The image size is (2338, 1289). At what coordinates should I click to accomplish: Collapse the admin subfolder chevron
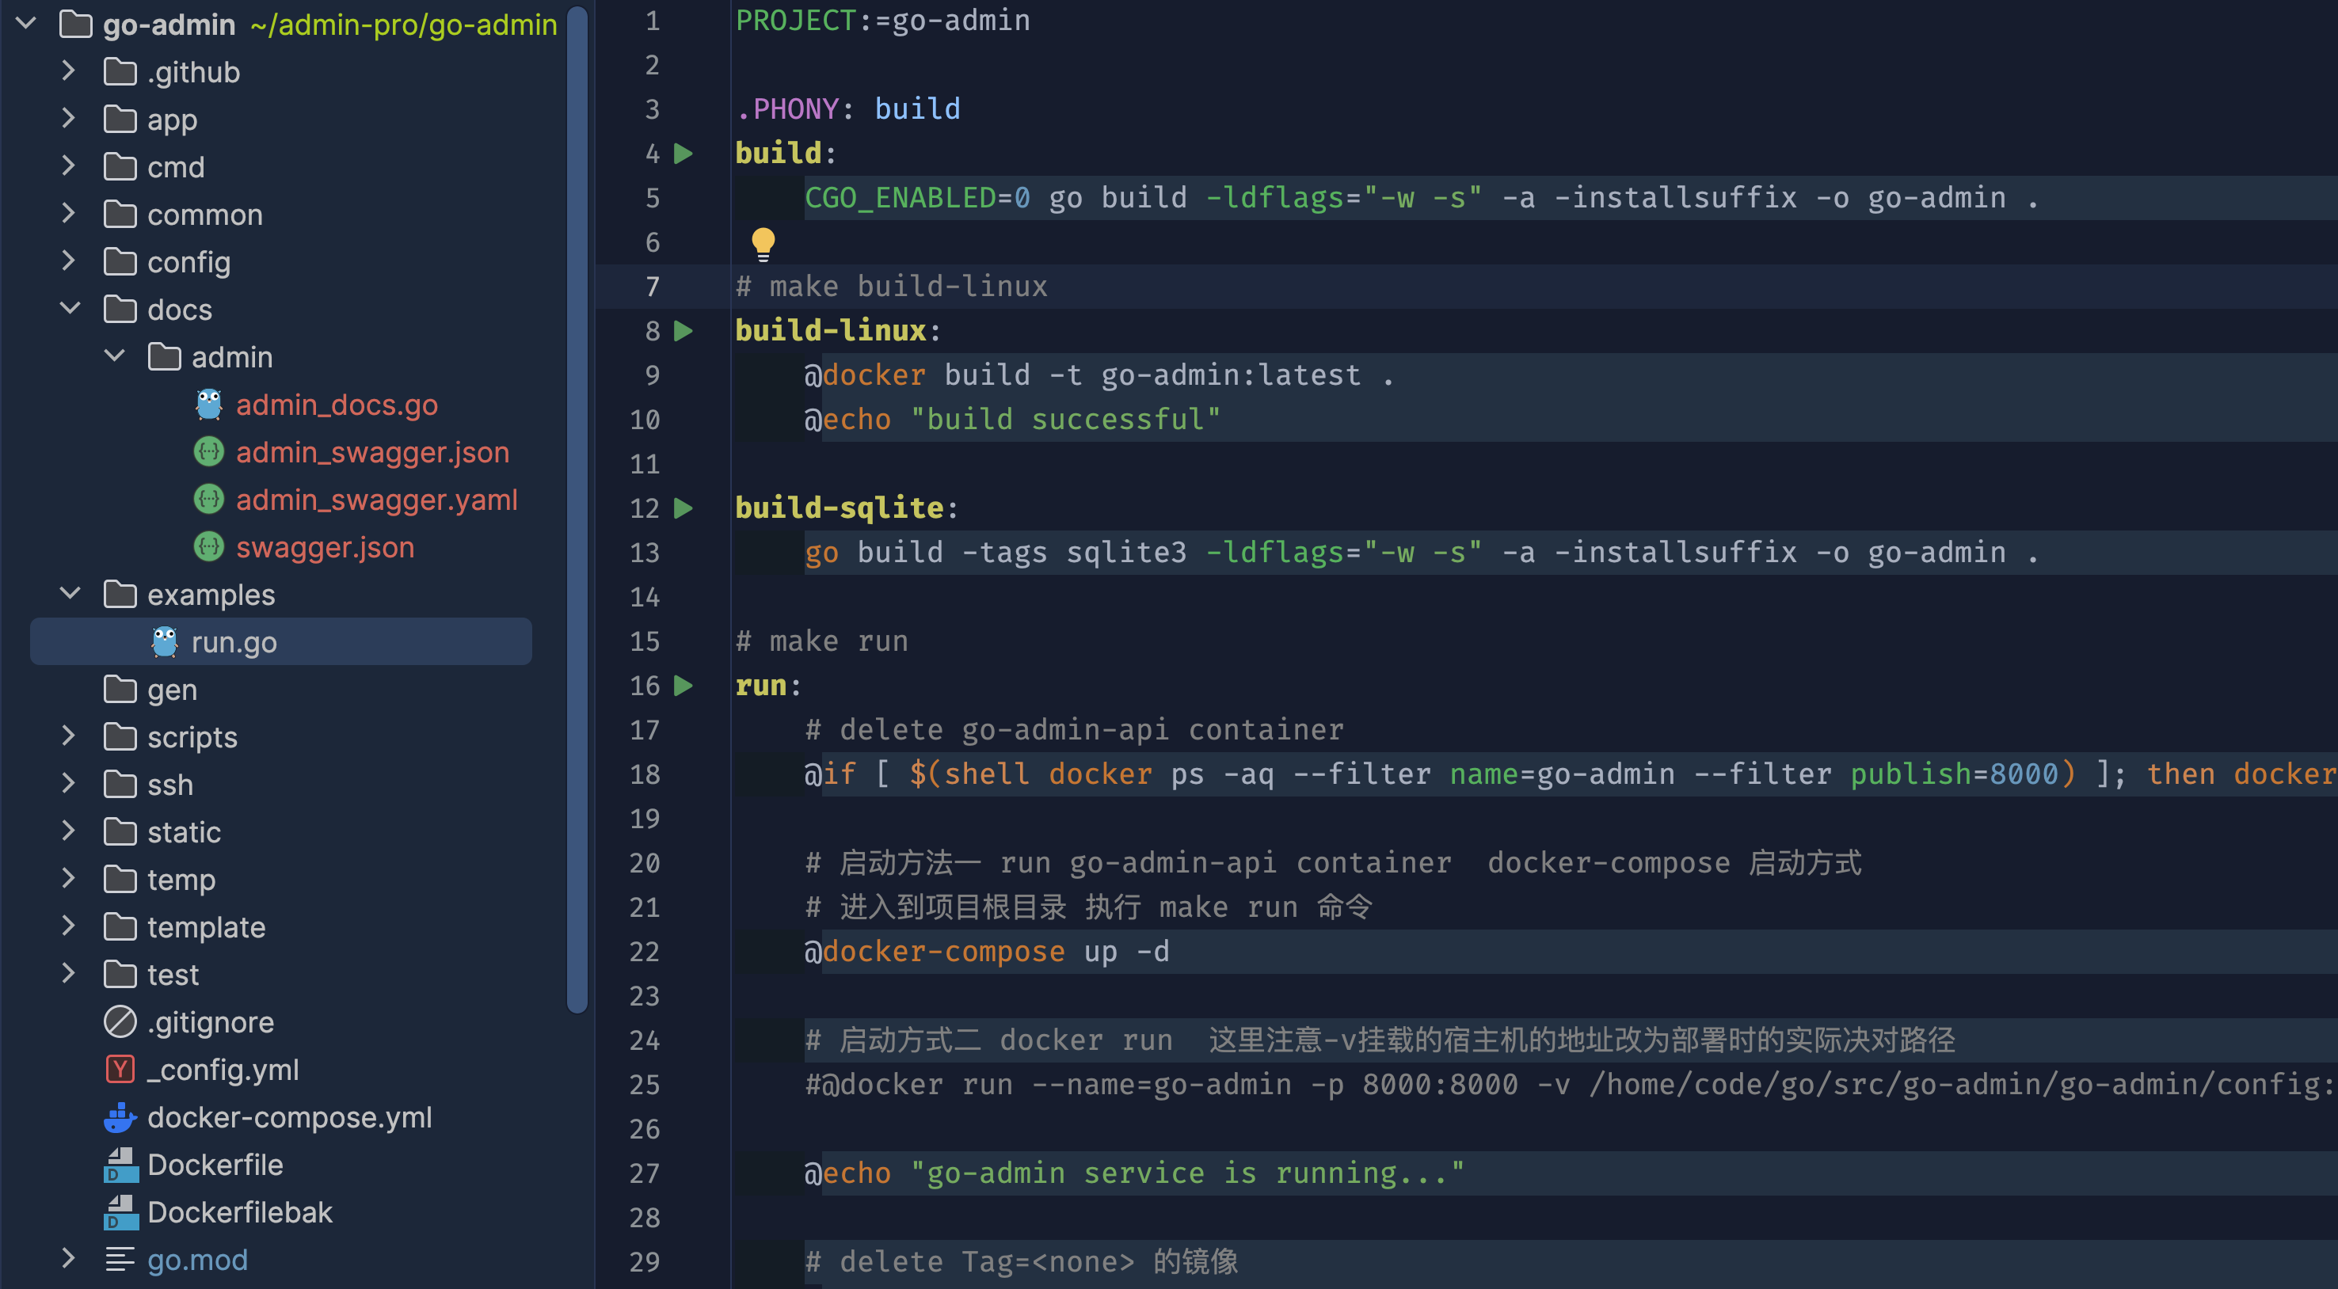114,356
